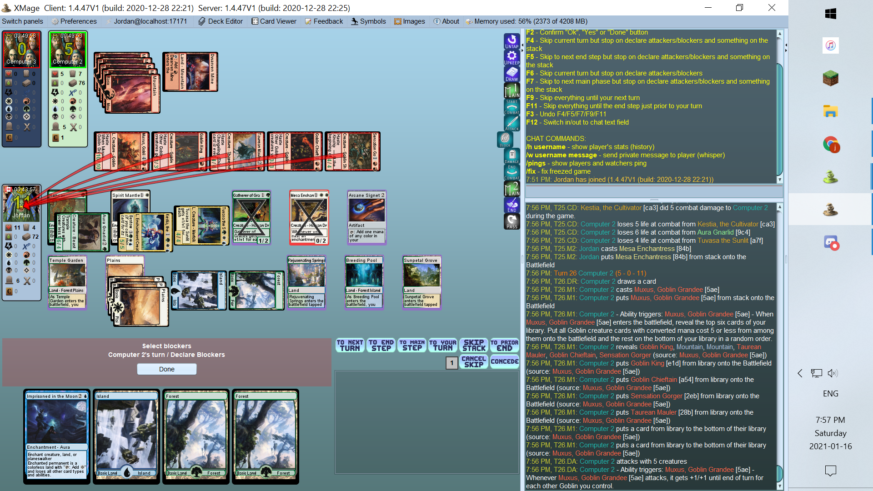Click the Pass turn icon
This screenshot has height=491, width=873.
[512, 221]
